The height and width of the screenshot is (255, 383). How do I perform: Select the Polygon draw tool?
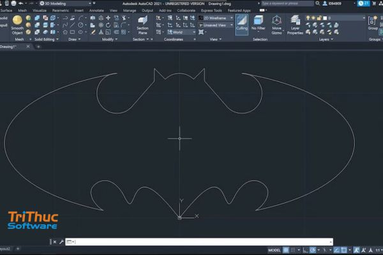coord(65,32)
